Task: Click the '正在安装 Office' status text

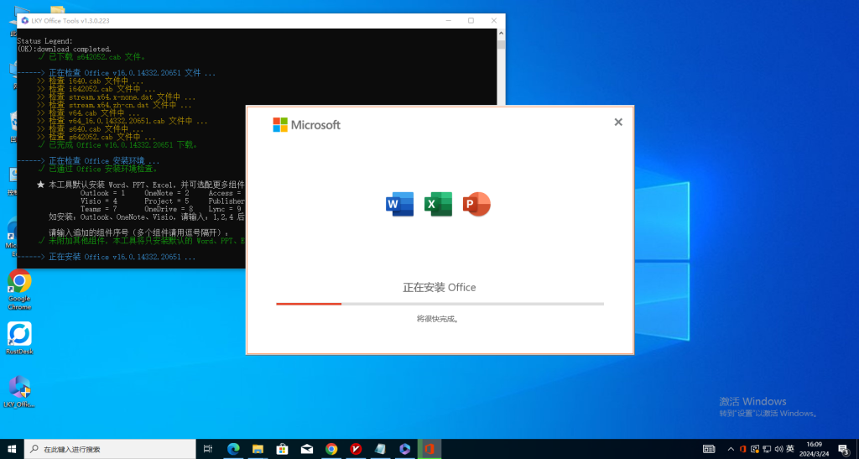Action: point(440,288)
